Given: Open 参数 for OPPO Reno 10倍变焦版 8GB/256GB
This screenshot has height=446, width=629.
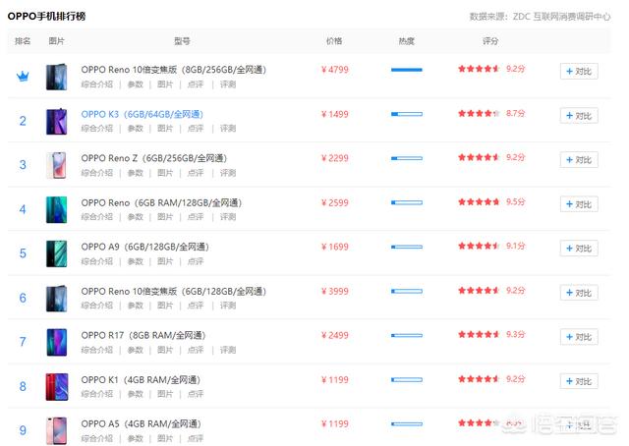Looking at the screenshot, I should 136,84.
